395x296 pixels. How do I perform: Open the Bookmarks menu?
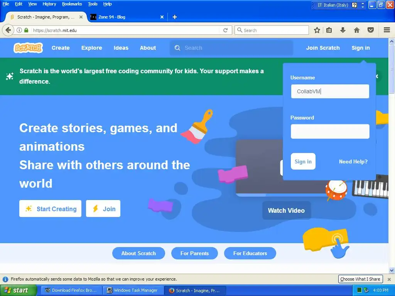click(72, 4)
